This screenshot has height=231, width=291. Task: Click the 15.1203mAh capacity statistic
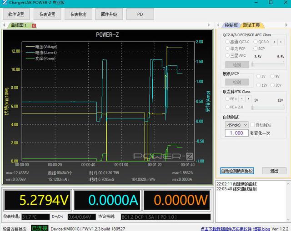(58, 179)
